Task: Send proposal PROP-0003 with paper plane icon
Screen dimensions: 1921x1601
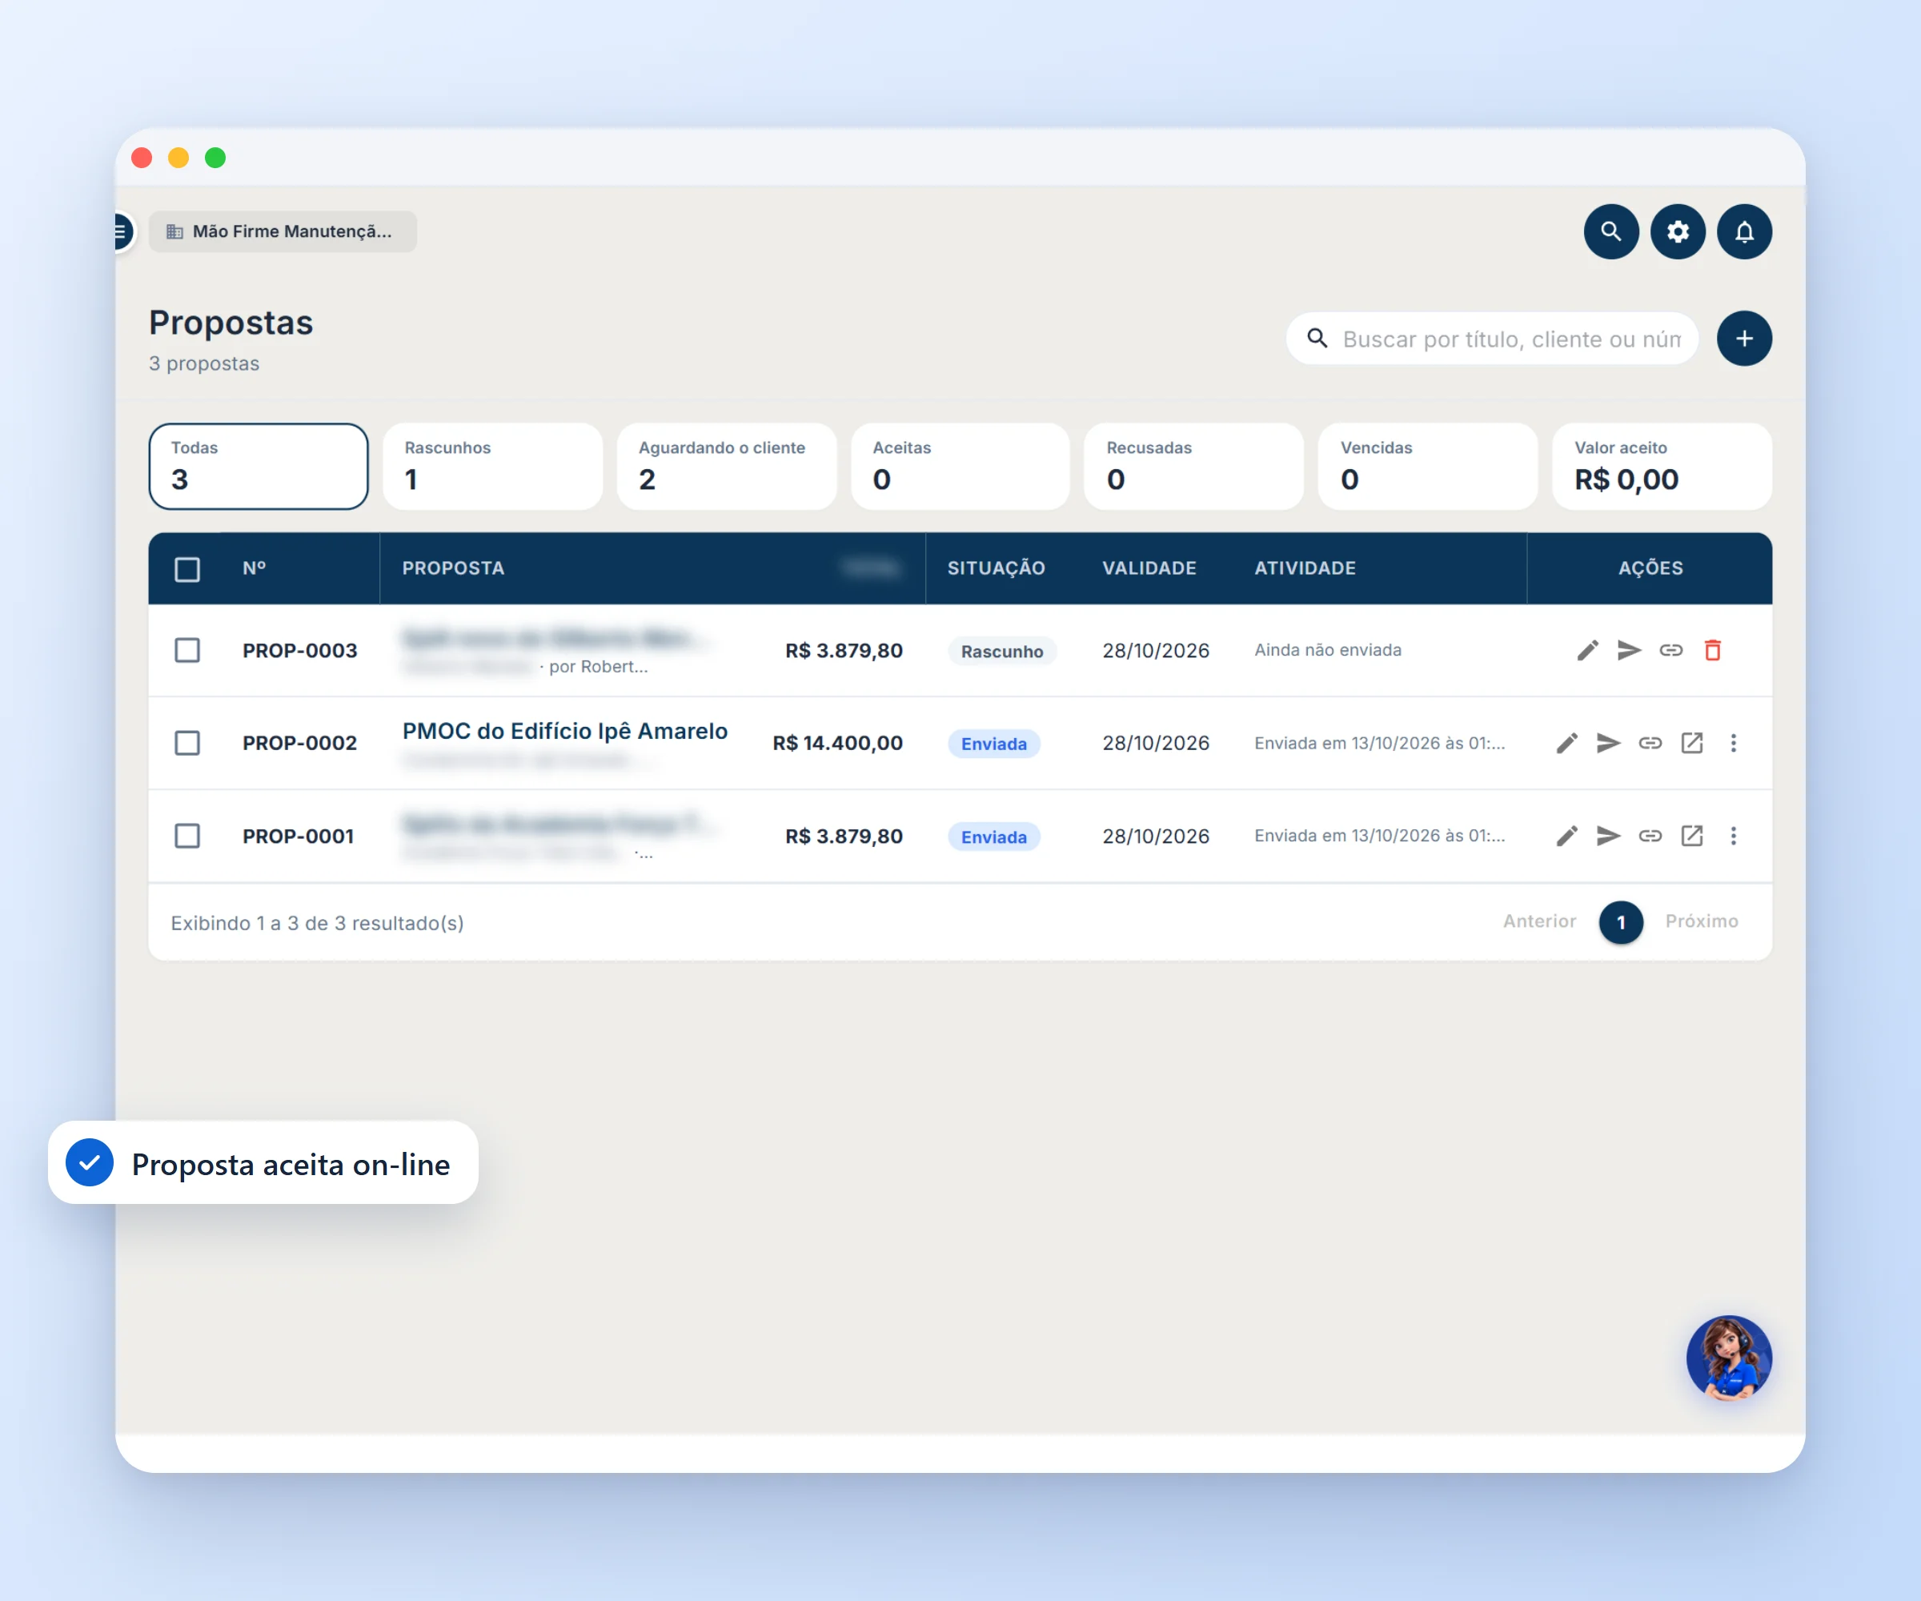Action: click(x=1629, y=651)
